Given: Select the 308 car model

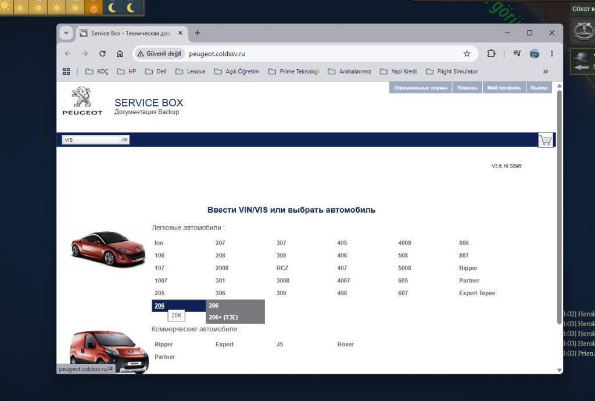Looking at the screenshot, I should pyautogui.click(x=281, y=255).
